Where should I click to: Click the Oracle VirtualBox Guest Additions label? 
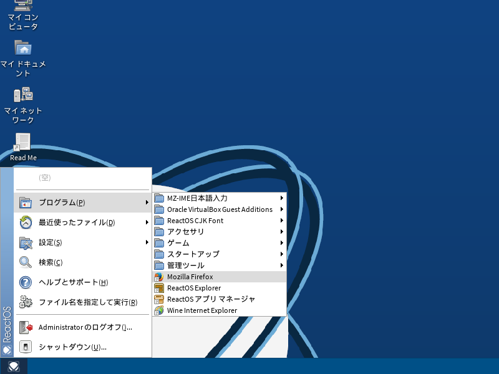[x=220, y=209]
